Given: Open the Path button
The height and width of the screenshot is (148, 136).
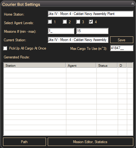Looking at the screenshot, I should point(24,142).
